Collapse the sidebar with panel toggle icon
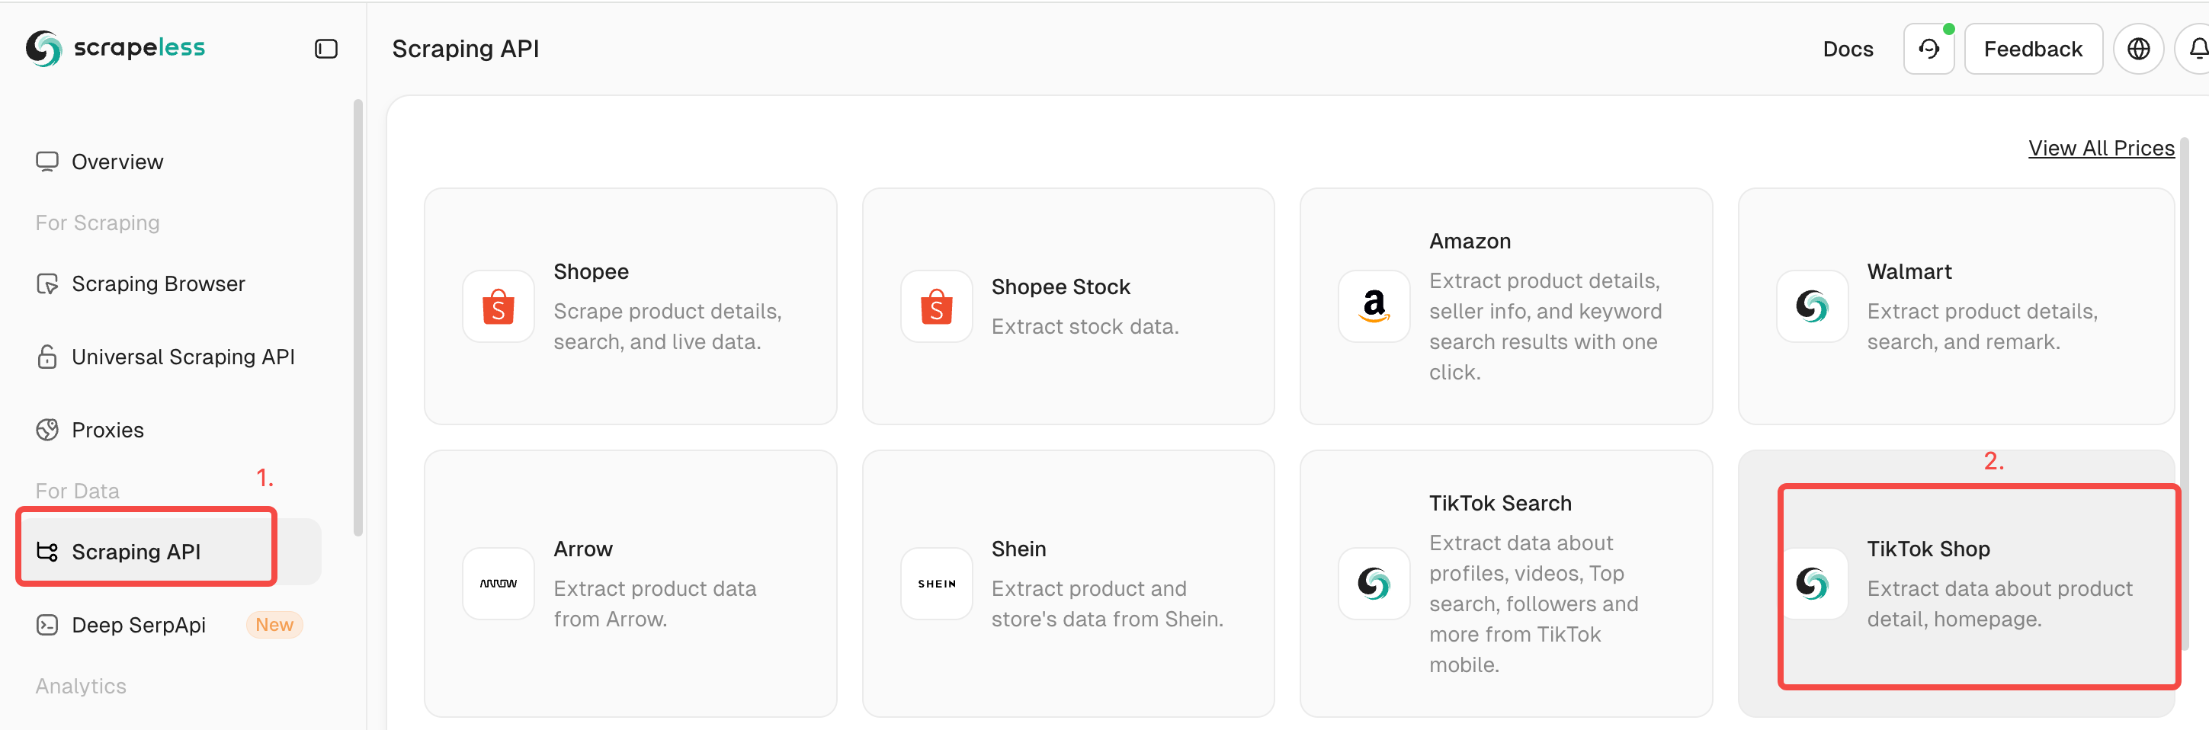This screenshot has height=730, width=2209. (x=326, y=49)
